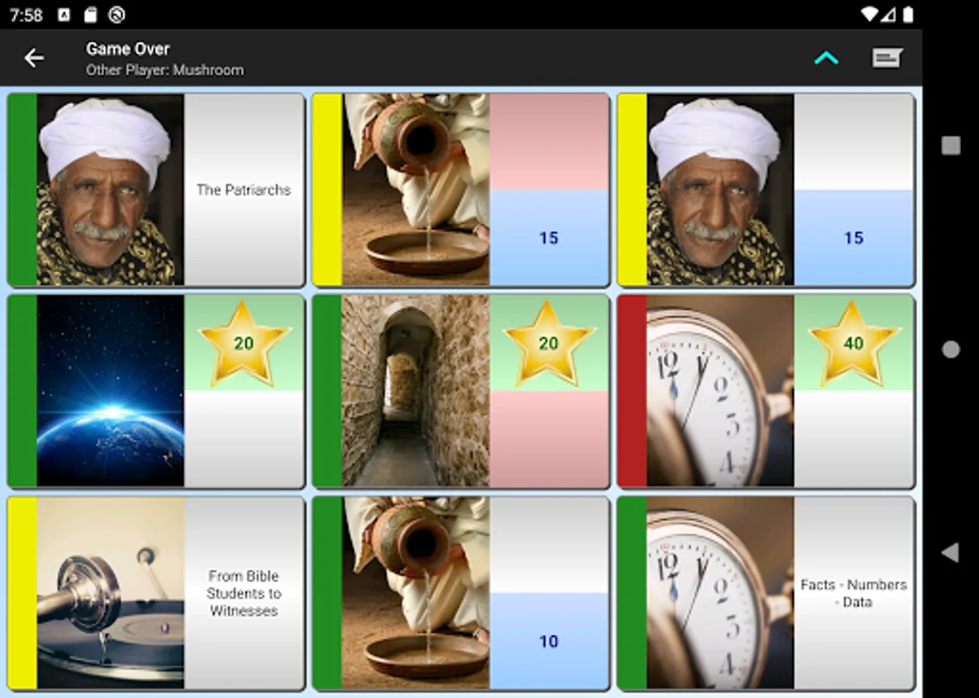Image resolution: width=979 pixels, height=698 pixels.
Task: Click pink panel on alley card
Action: pyautogui.click(x=548, y=439)
